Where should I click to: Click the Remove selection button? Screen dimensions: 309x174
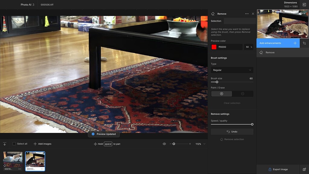coord(232,139)
